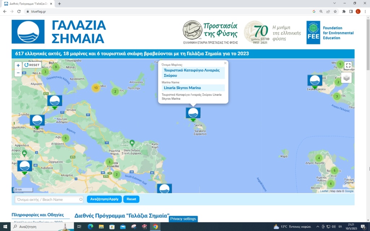Open the green cluster with 4 awards
Screen dimensions: 370x231
coord(319,158)
